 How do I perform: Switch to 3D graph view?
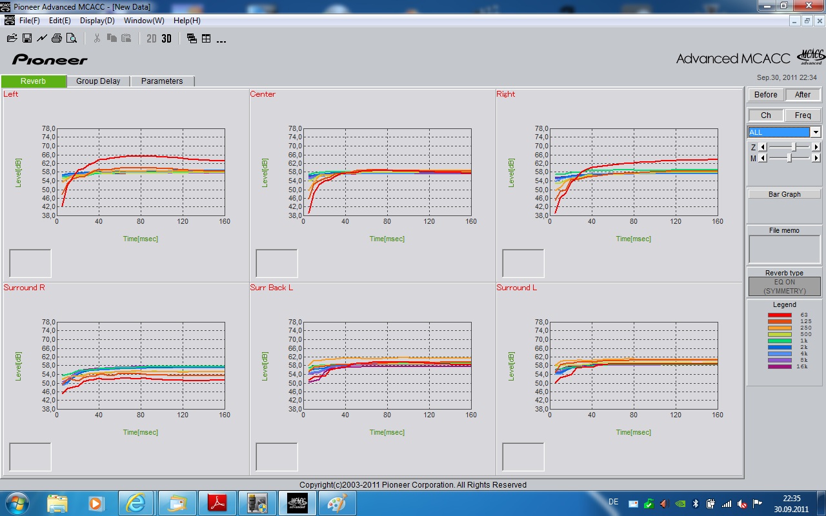click(x=166, y=39)
